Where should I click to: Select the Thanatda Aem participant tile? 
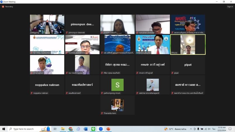[117, 105]
